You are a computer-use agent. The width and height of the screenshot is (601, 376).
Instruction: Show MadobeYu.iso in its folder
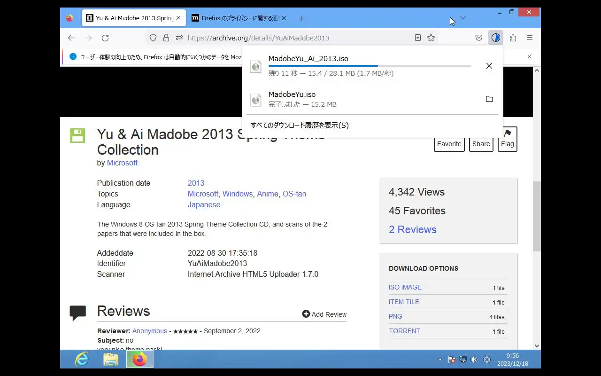pyautogui.click(x=489, y=99)
